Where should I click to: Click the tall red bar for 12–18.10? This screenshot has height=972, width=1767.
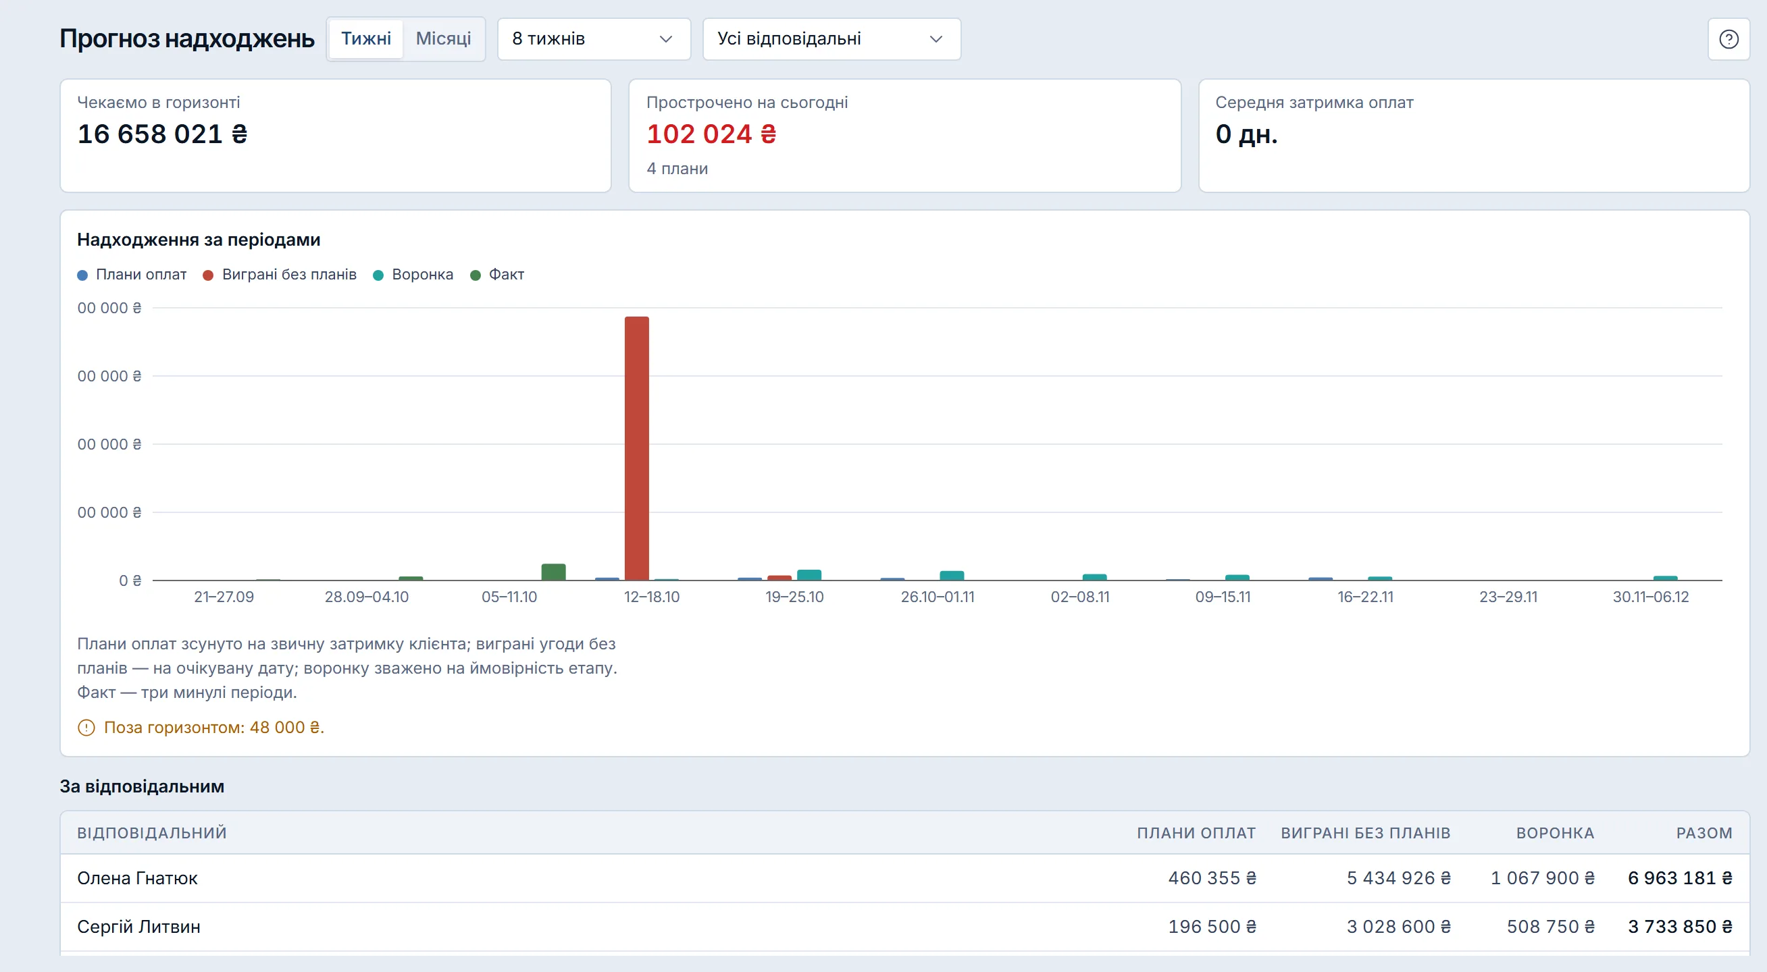coord(636,448)
